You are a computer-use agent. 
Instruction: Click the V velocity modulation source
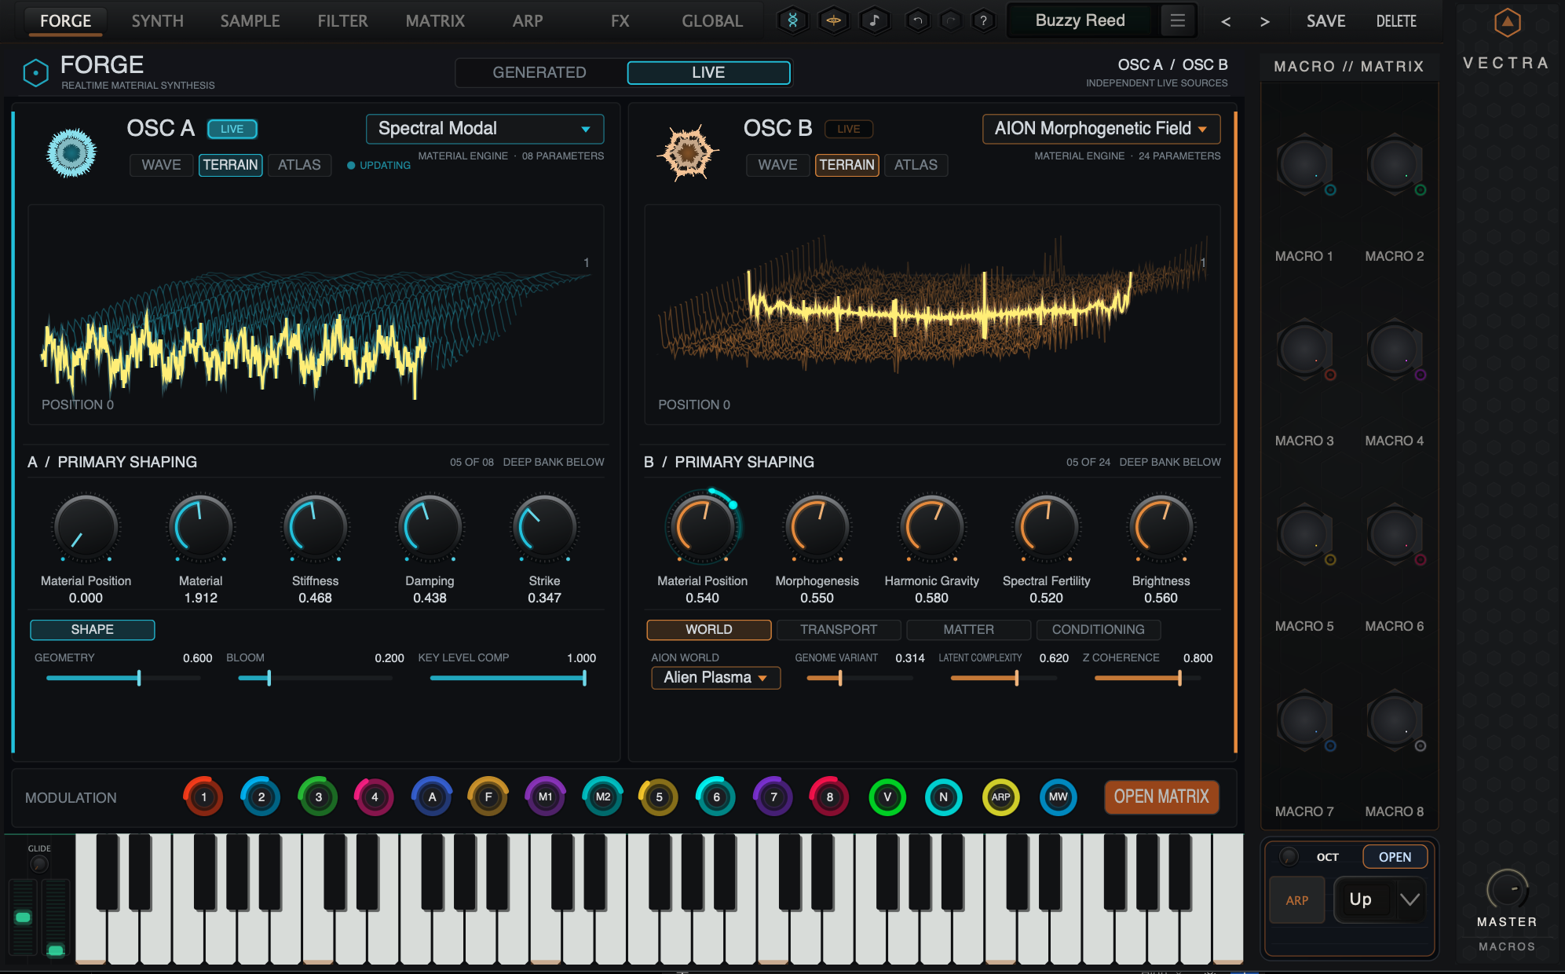point(887,796)
